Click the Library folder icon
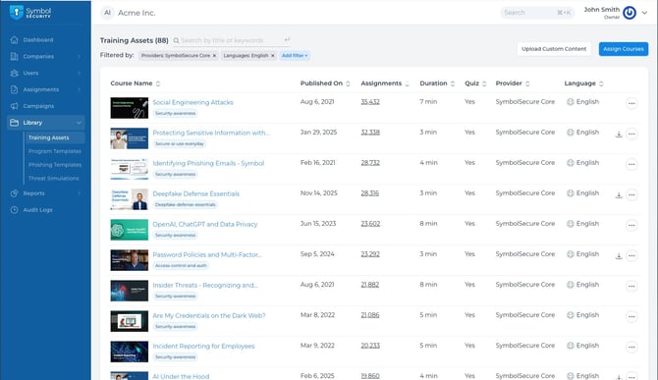This screenshot has height=380, width=658. 15,123
